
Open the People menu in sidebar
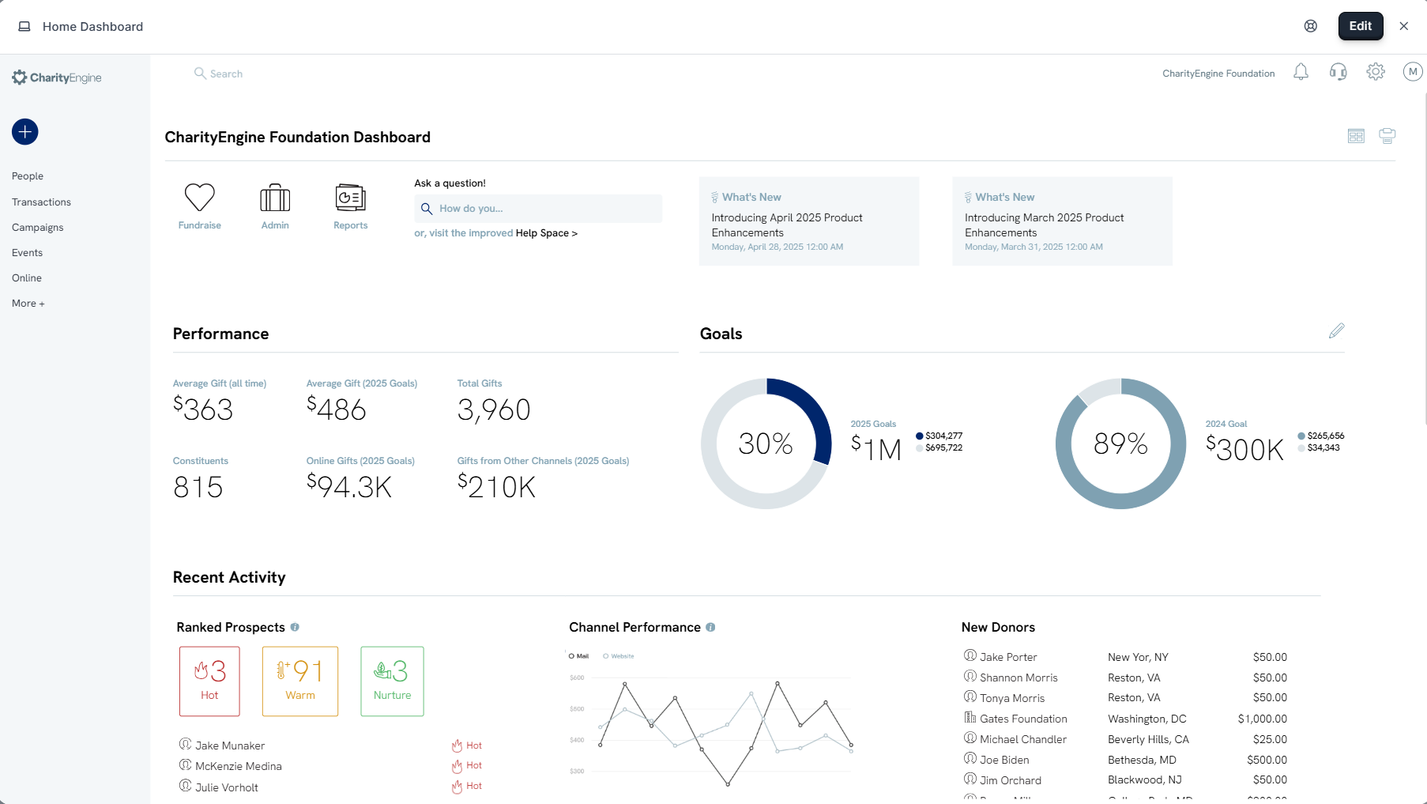(28, 176)
